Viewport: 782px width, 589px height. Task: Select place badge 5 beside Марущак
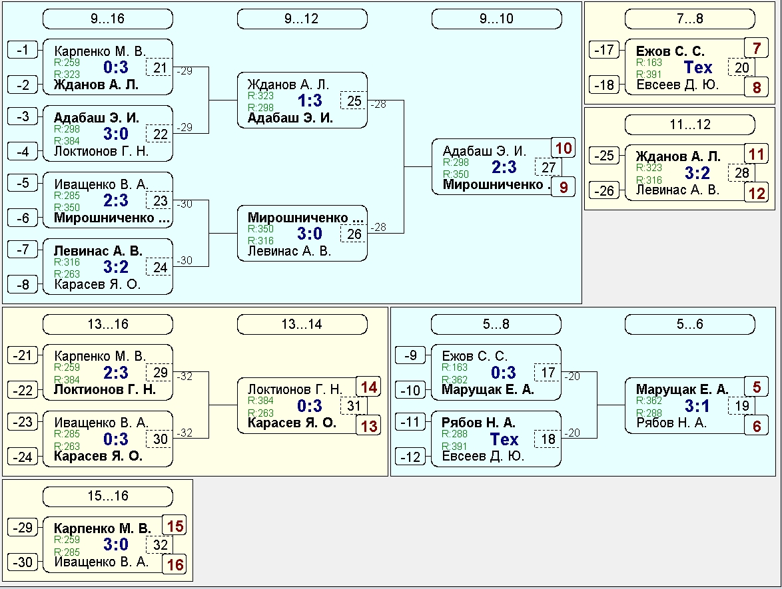(x=757, y=387)
